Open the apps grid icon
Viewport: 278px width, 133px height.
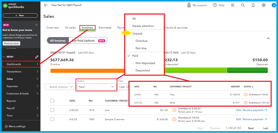click(x=233, y=5)
